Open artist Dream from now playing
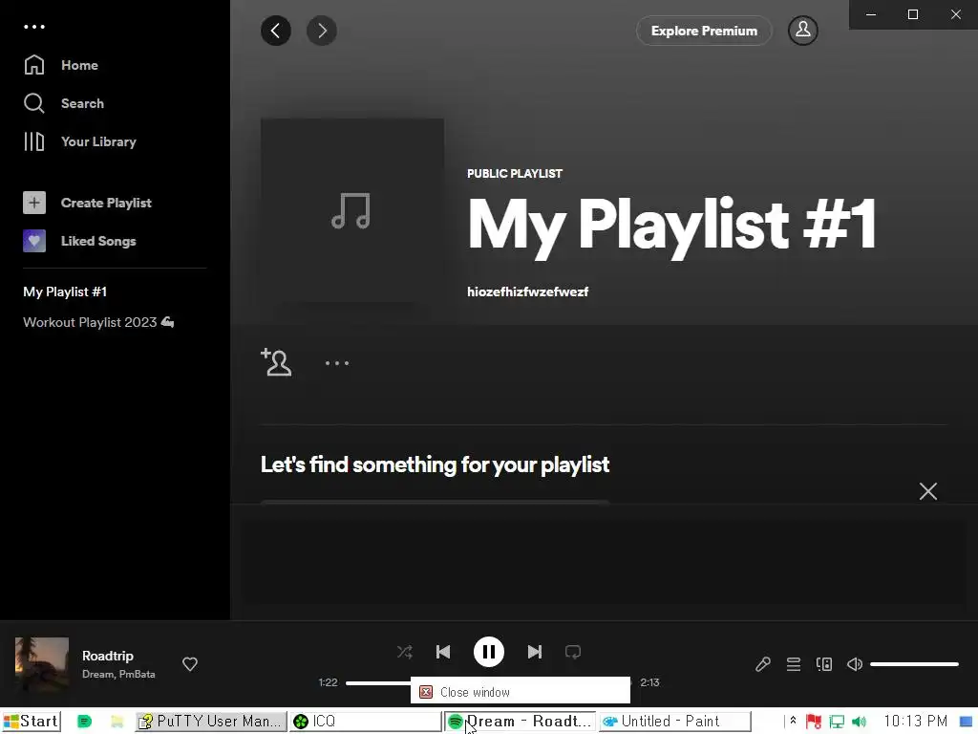 tap(98, 674)
